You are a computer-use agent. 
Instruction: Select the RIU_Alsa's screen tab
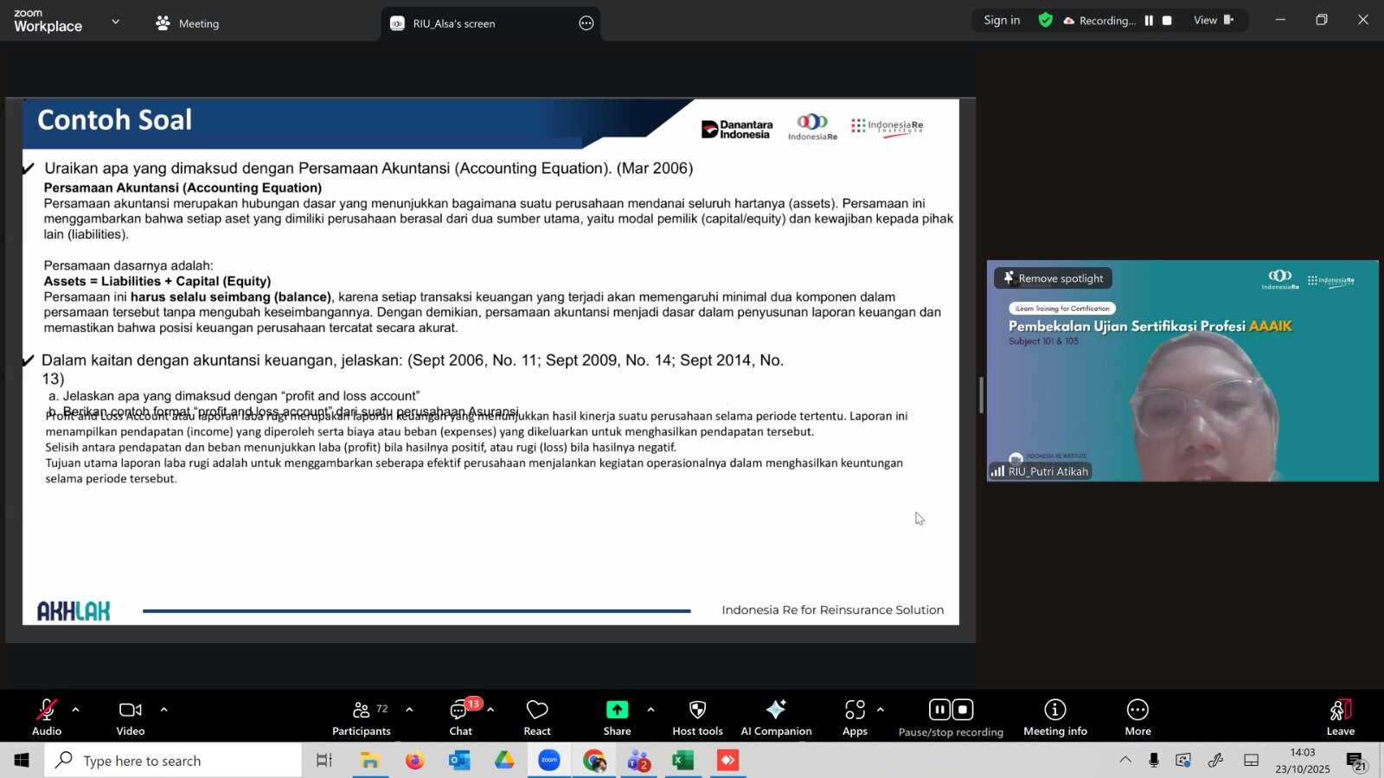(x=454, y=23)
